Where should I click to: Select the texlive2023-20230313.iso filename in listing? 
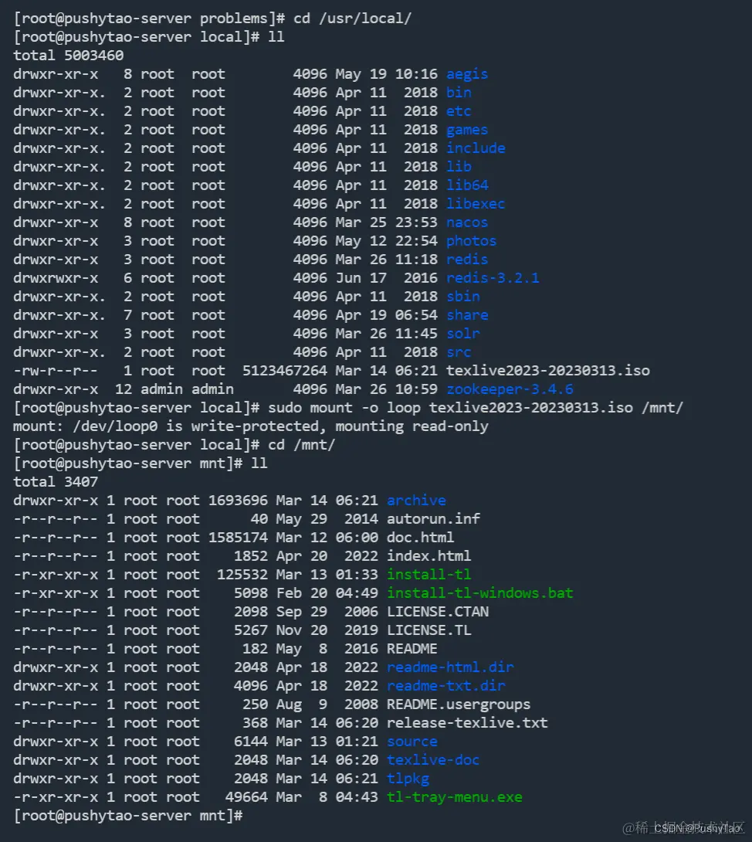pos(548,371)
